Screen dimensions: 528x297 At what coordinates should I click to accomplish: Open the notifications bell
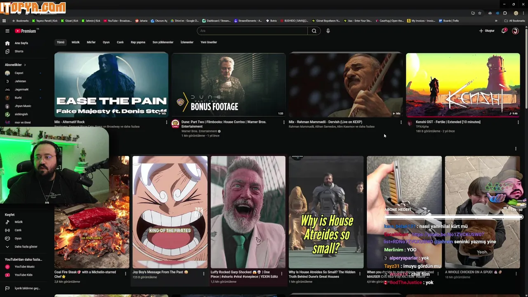point(504,31)
